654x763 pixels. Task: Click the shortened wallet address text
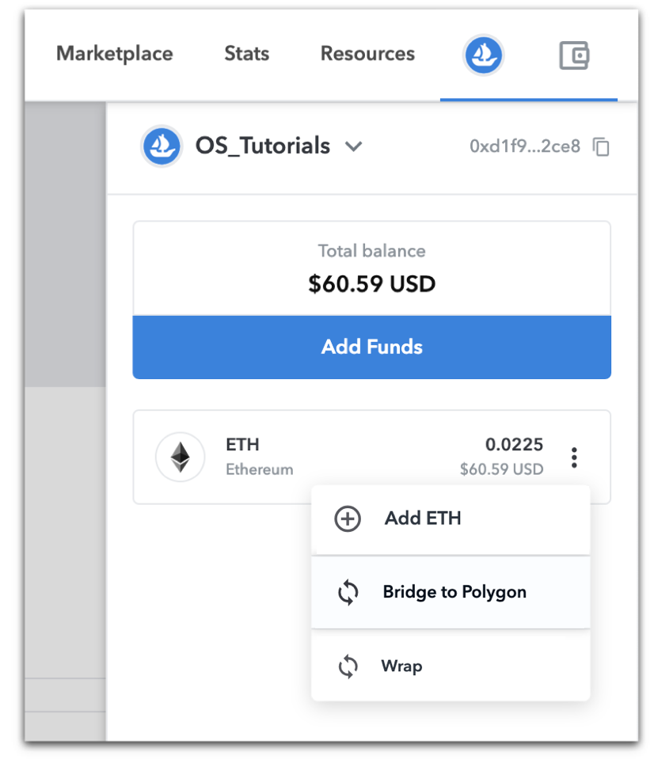click(x=525, y=146)
